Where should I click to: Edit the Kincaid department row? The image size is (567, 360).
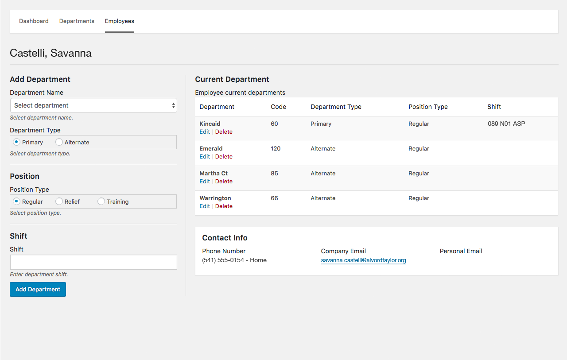pos(205,132)
